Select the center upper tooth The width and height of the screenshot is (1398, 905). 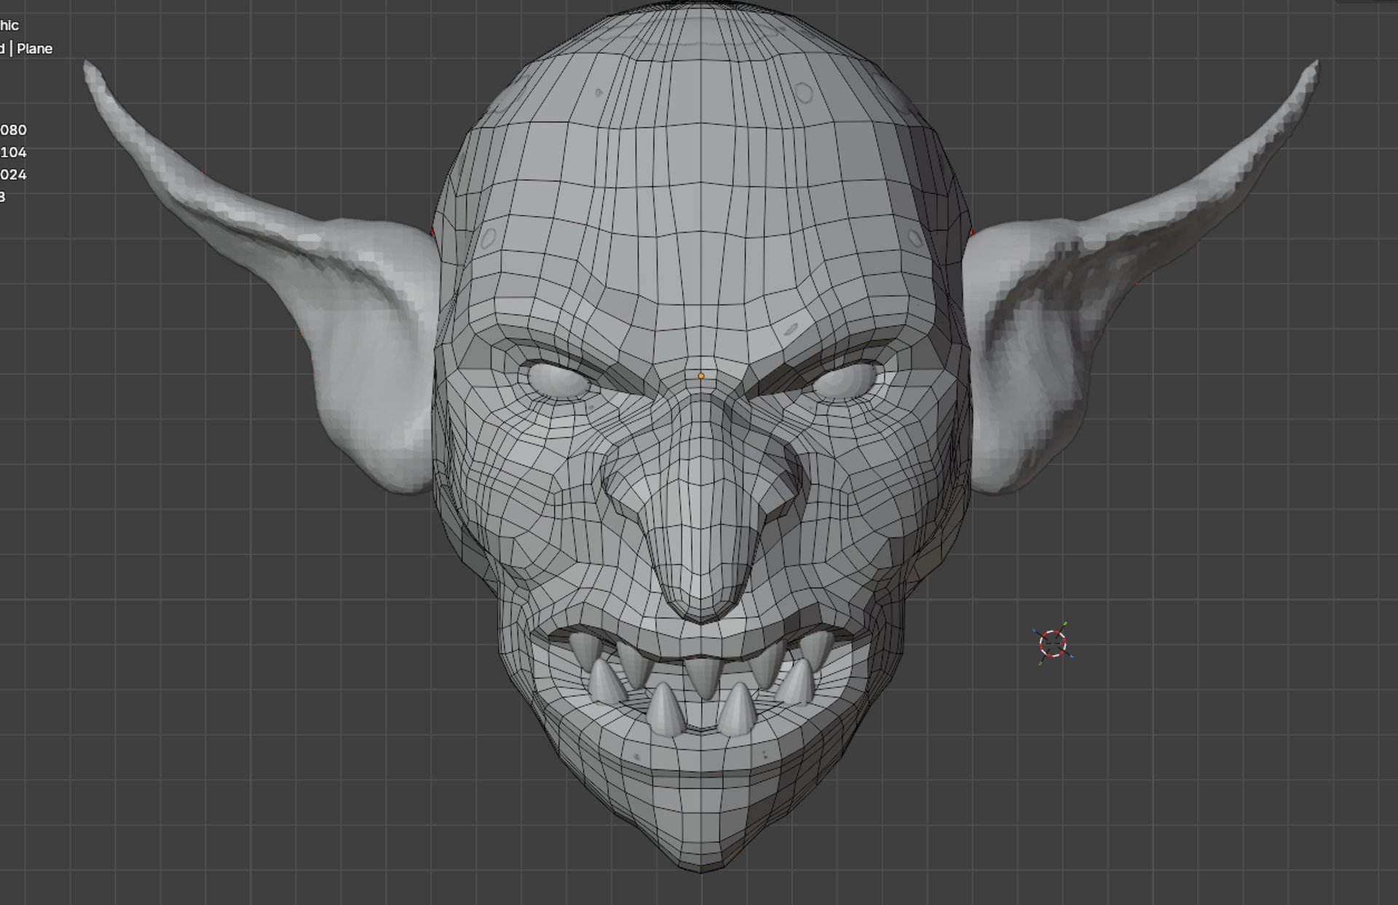(703, 676)
